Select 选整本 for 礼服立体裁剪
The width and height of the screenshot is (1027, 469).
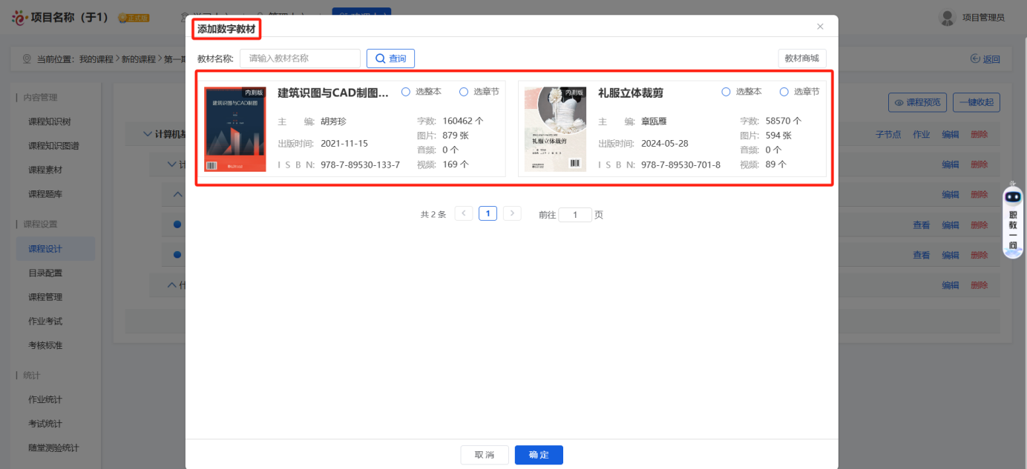pyautogui.click(x=725, y=91)
